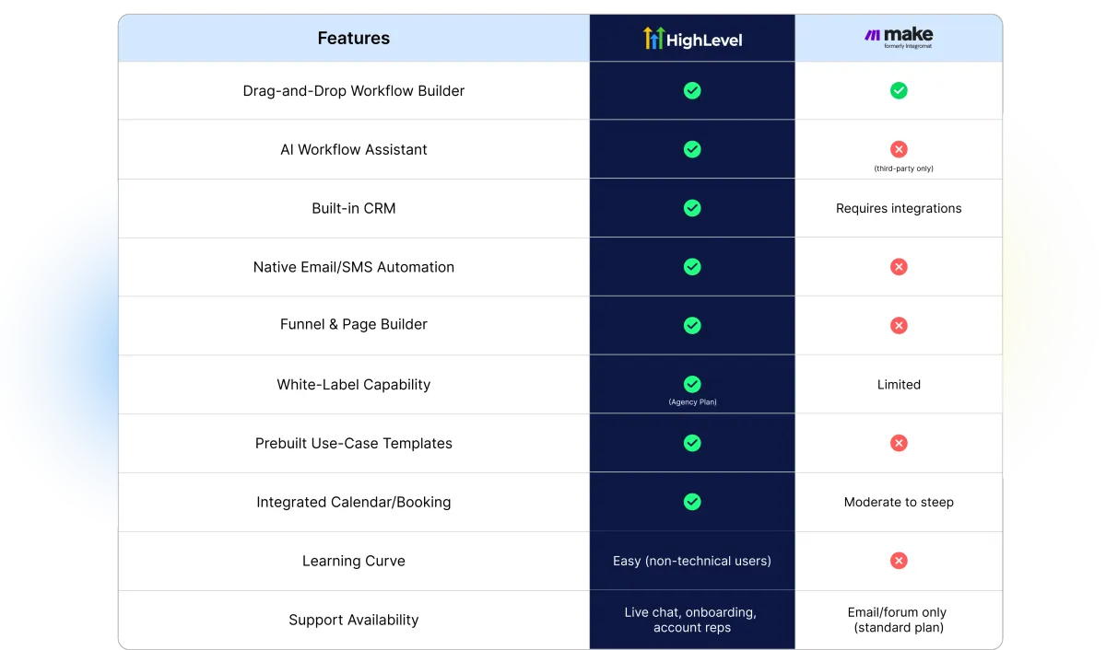Click HighLevel's green check for Integrated Calendar/Booking
This screenshot has width=1106, height=650.
pos(692,502)
